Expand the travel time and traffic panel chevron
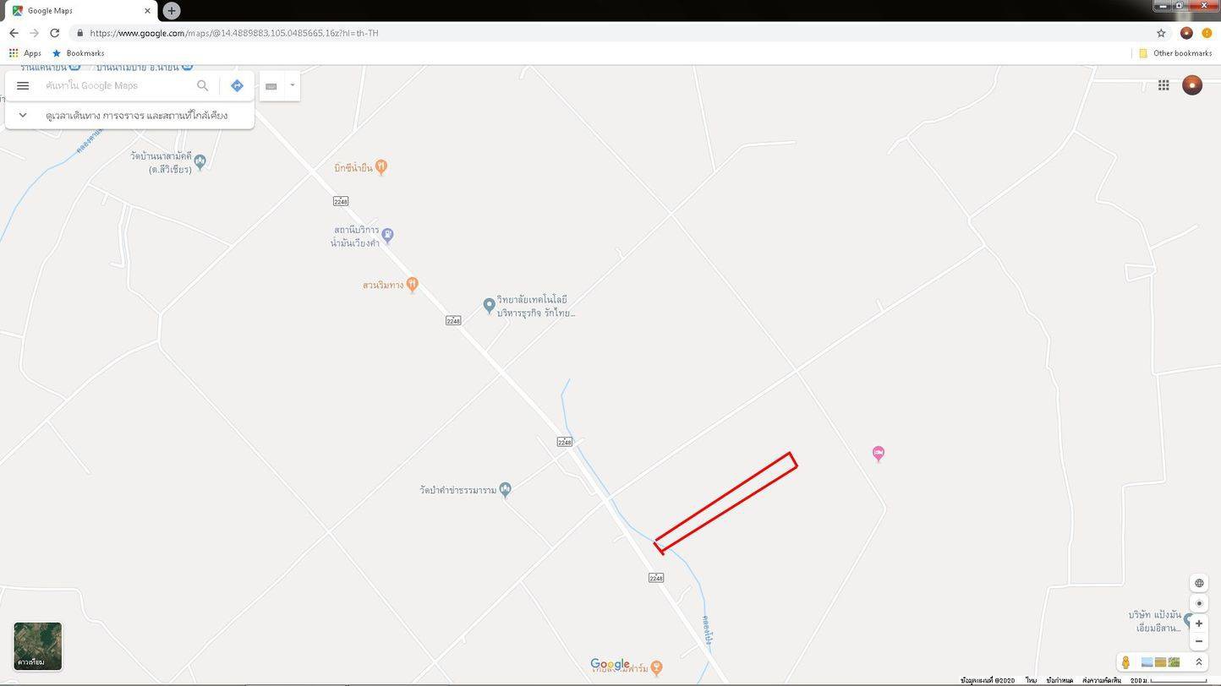 point(23,115)
